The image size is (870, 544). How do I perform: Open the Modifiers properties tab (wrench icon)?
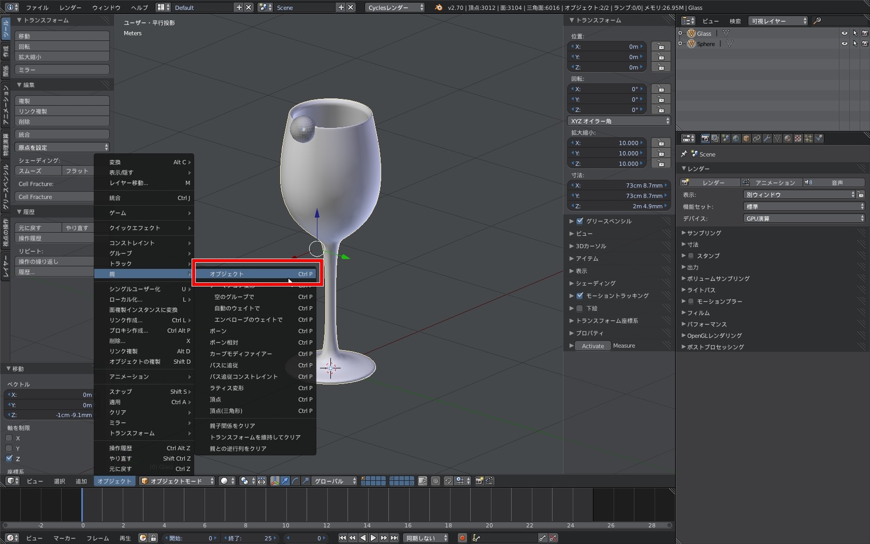767,138
